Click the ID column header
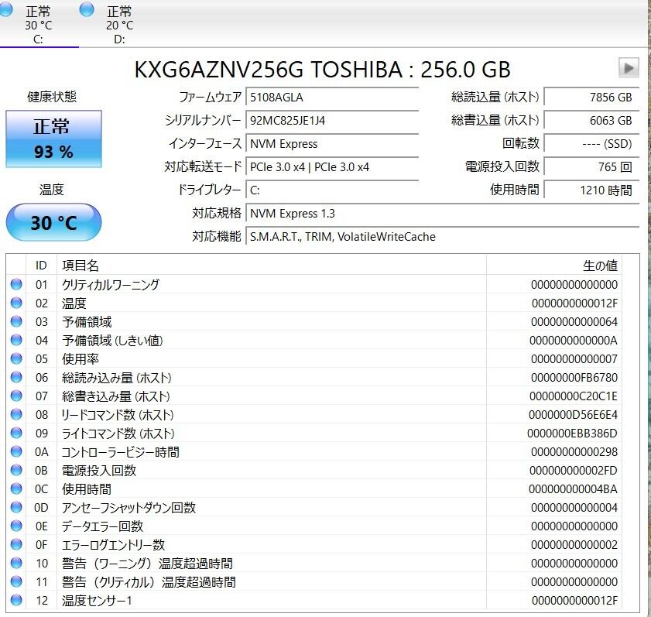651x617 pixels. click(42, 266)
